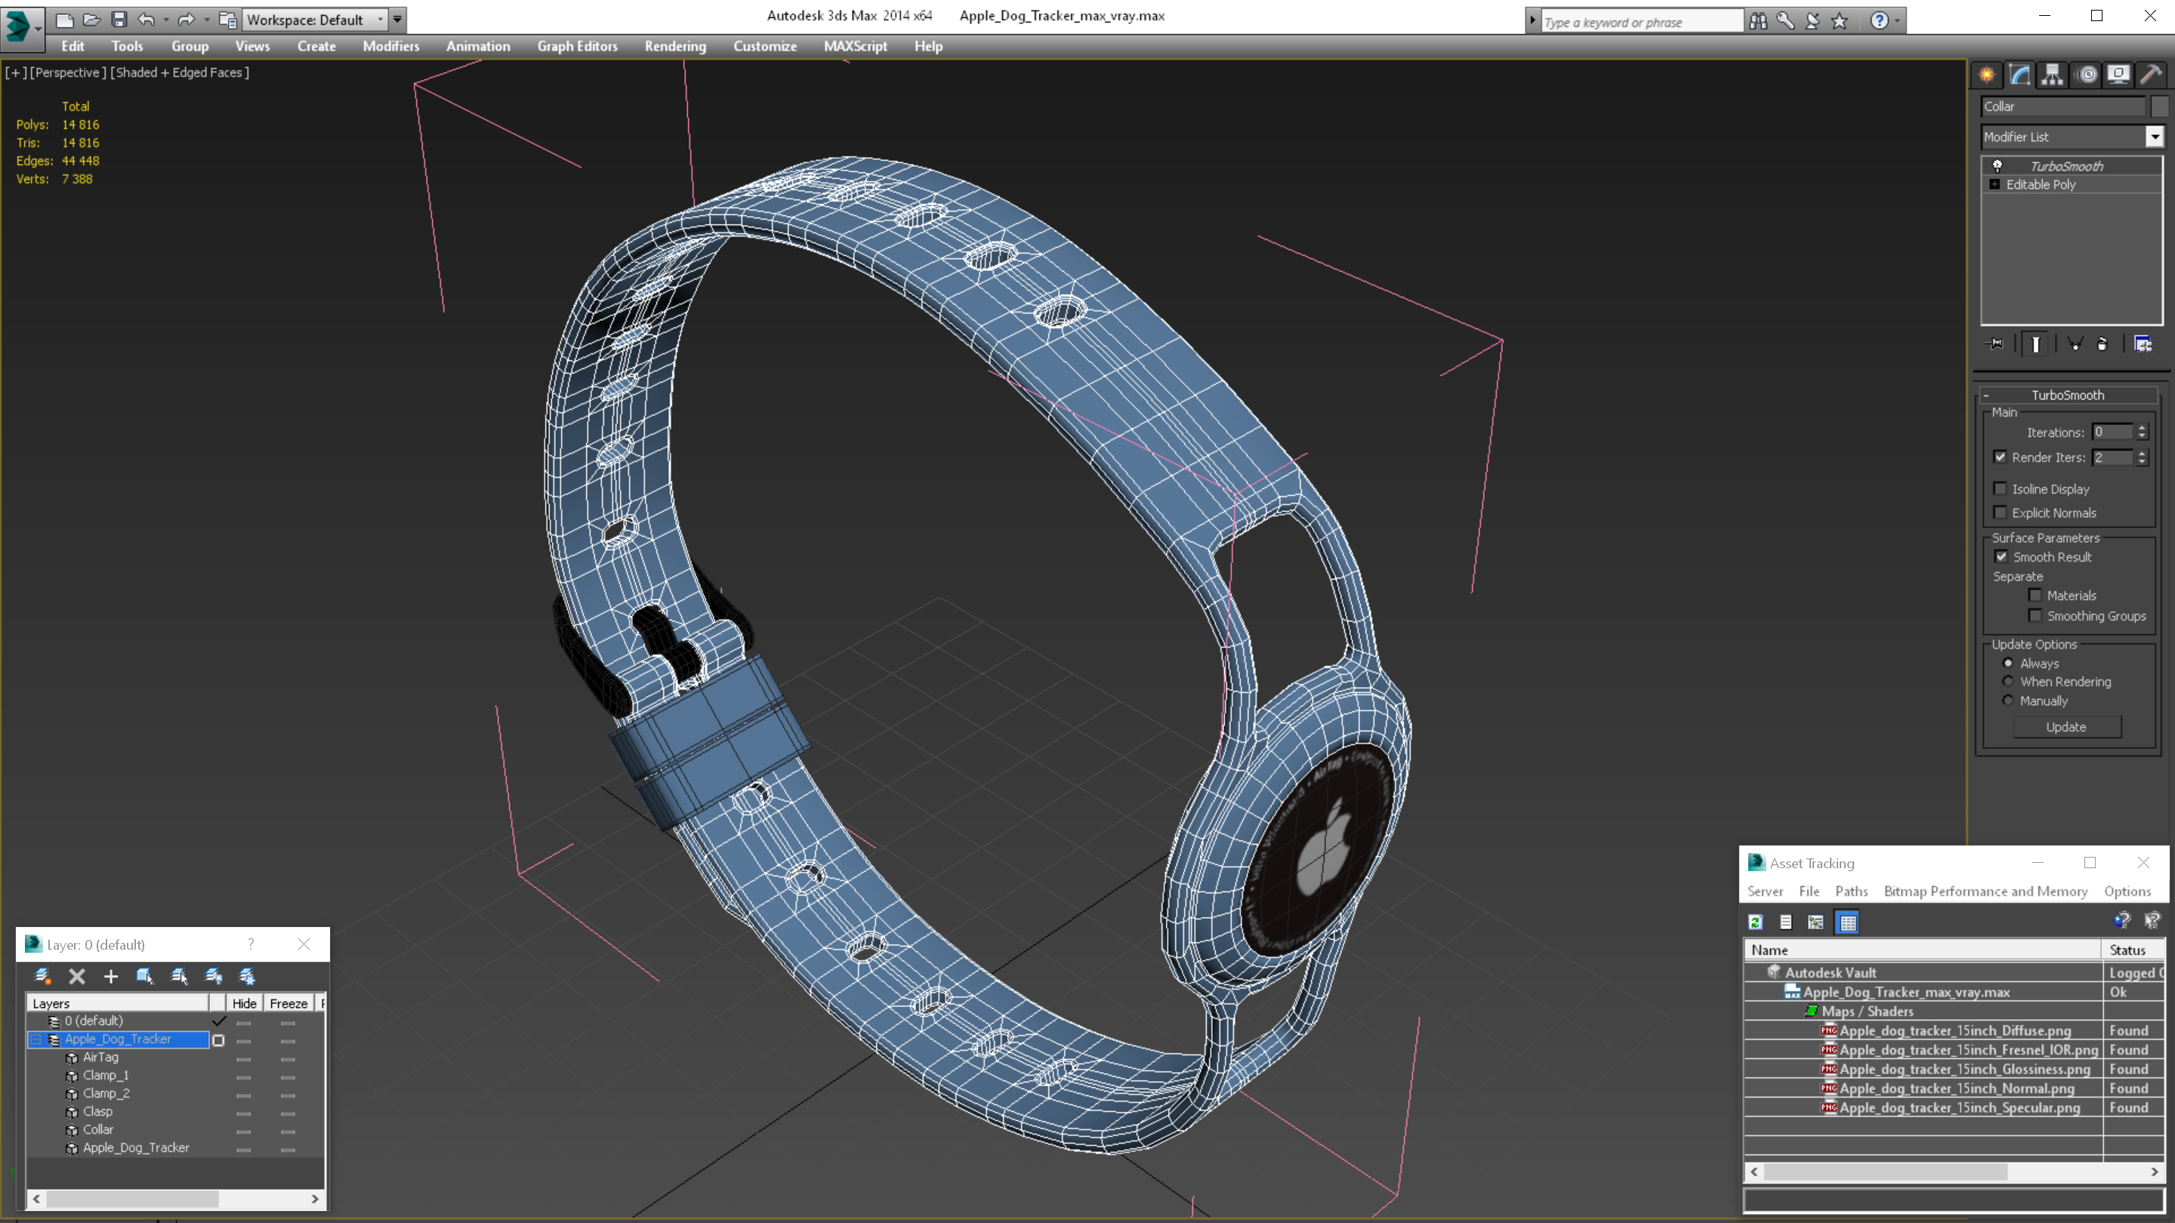Expand the Editable Poly stack entry

coord(1995,184)
